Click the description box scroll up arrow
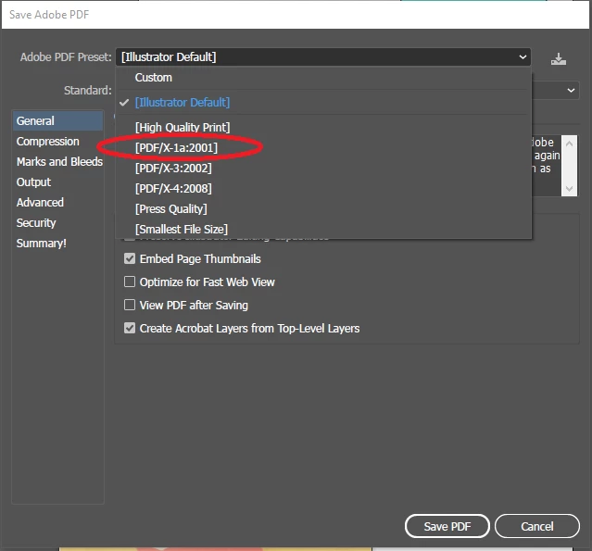Screen dimensions: 592x551 [570, 144]
